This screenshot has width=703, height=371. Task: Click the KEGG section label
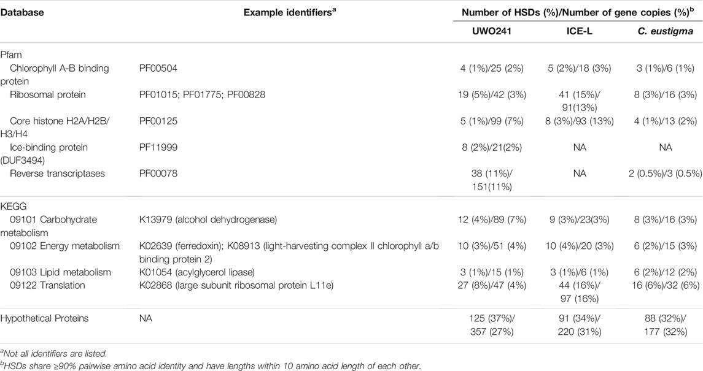click(x=14, y=207)
